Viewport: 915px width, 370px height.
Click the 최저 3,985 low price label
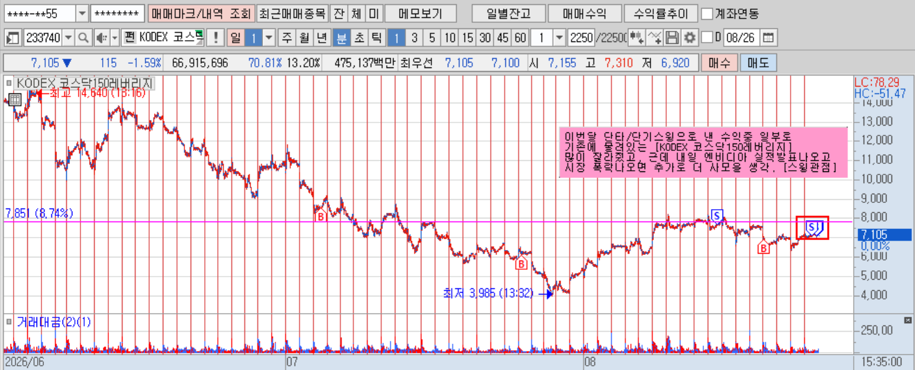488,294
